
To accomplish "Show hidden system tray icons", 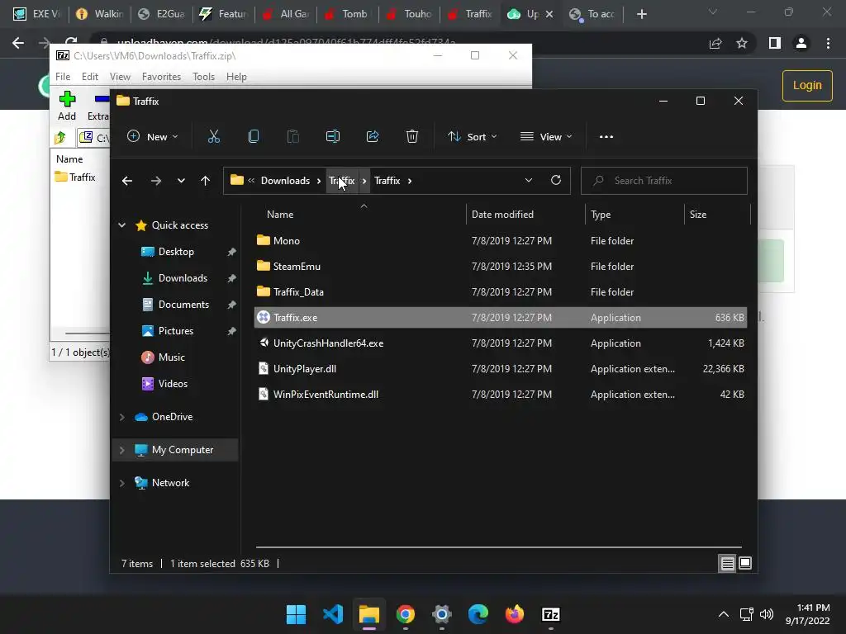I will (724, 614).
